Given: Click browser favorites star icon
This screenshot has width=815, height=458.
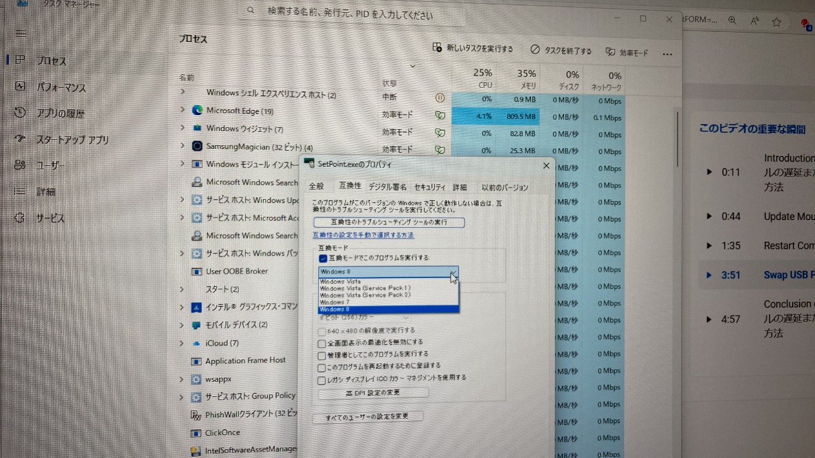Looking at the screenshot, I should 777,22.
